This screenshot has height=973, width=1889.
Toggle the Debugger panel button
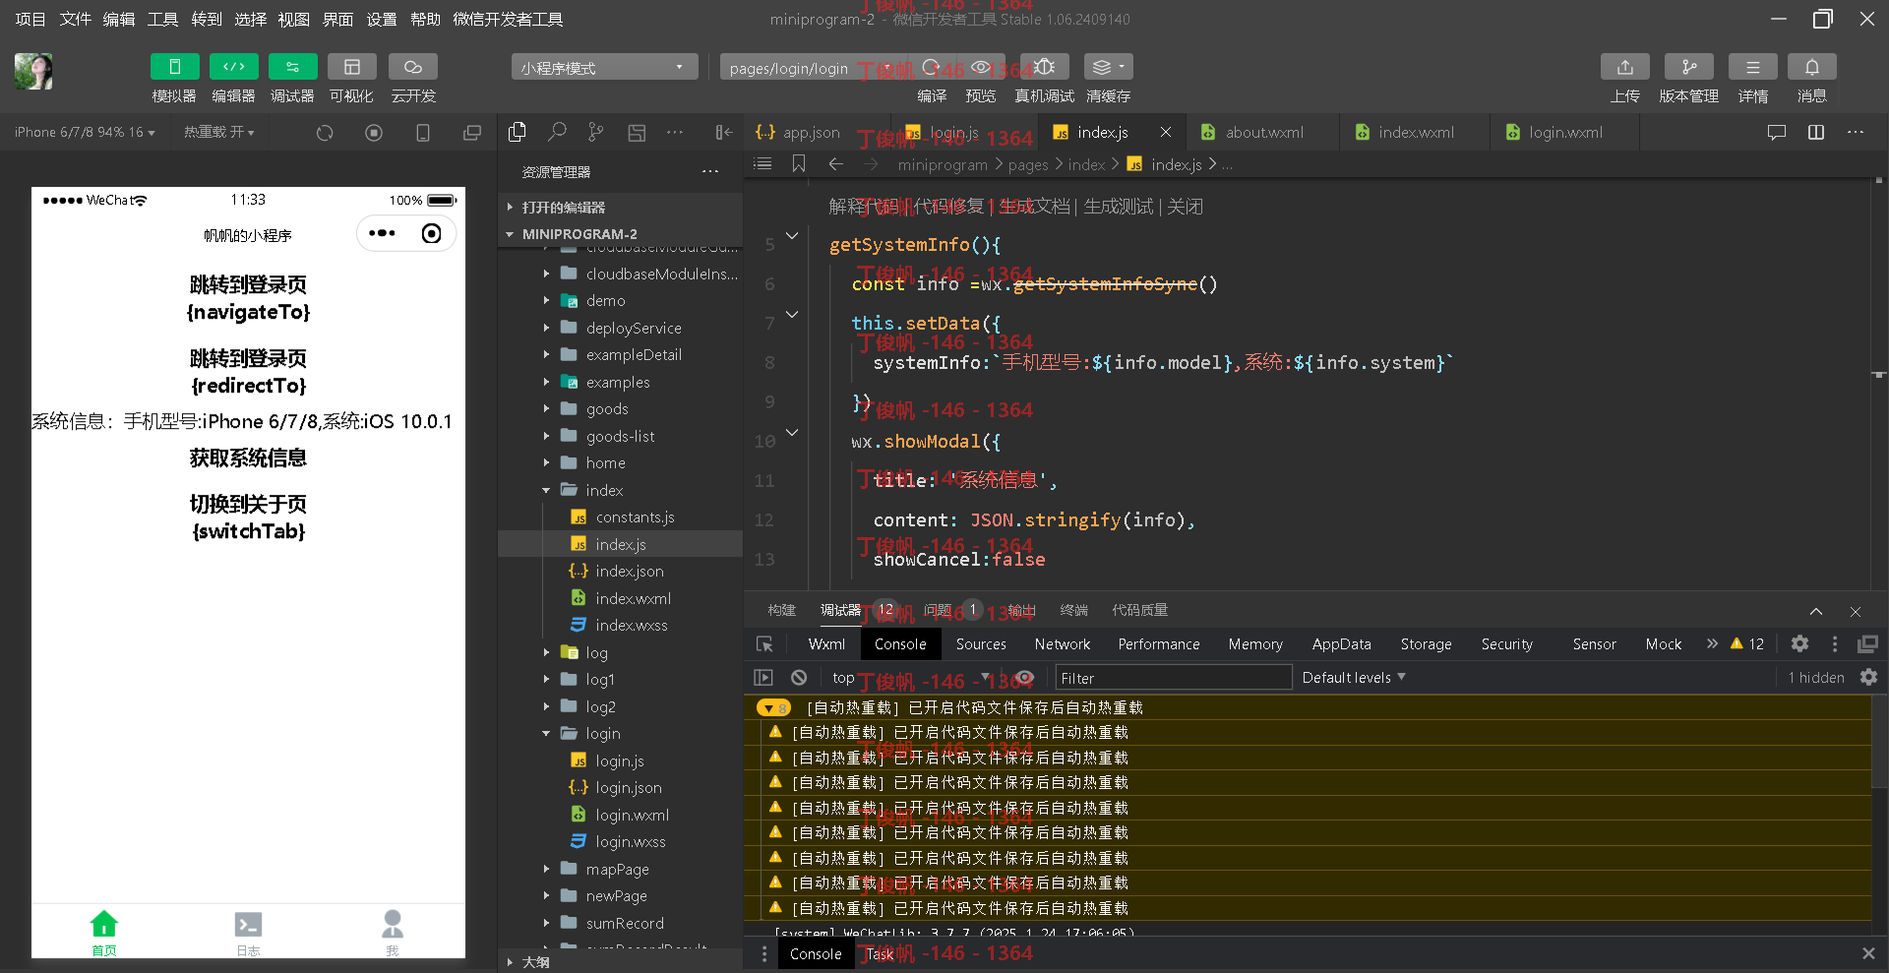click(292, 67)
